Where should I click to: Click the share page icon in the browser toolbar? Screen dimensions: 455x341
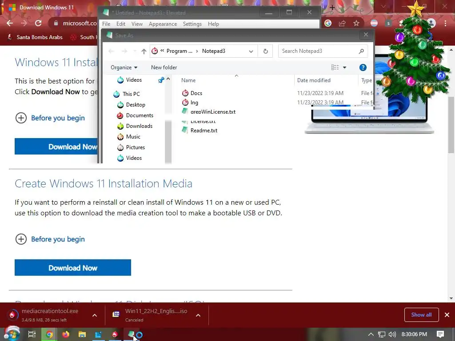(x=342, y=23)
